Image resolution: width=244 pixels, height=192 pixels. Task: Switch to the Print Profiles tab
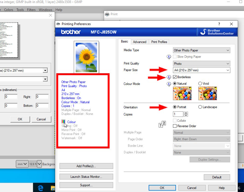(159, 42)
